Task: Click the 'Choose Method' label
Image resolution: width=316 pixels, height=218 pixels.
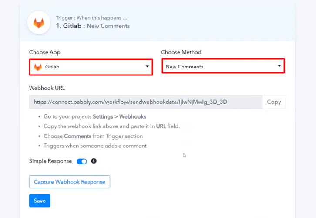Action: point(181,52)
